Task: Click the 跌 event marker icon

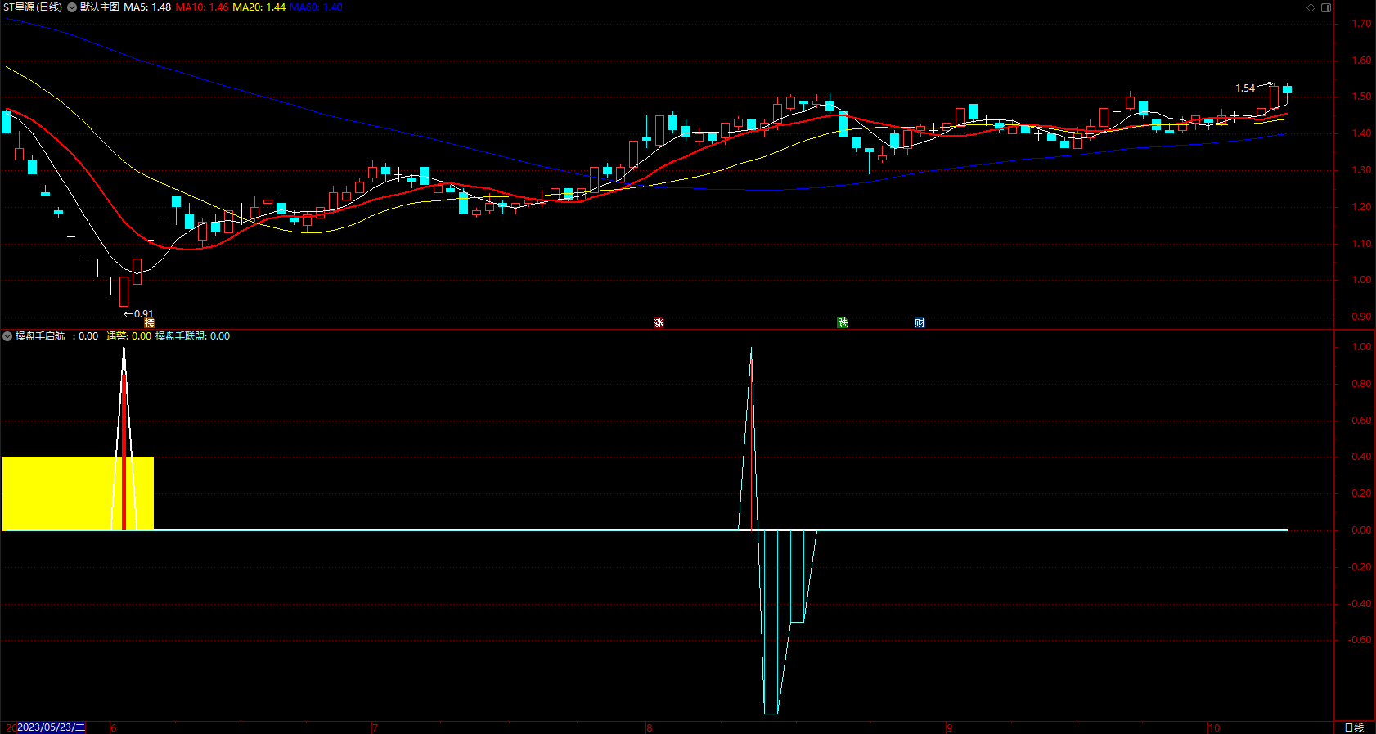Action: click(843, 323)
